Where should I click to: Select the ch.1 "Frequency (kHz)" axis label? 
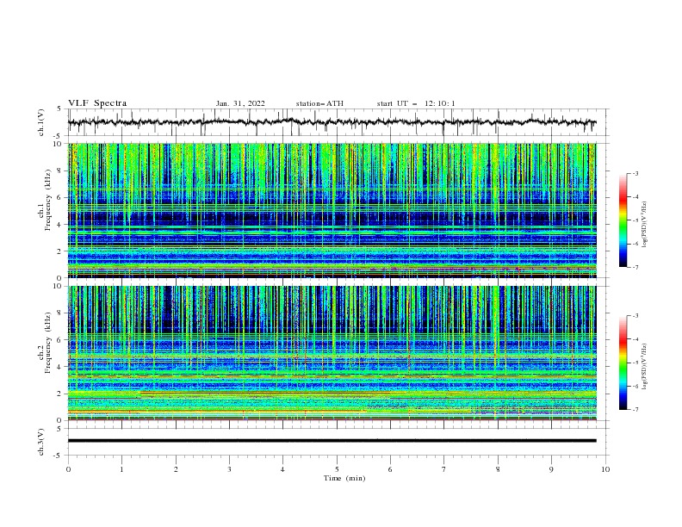48,200
